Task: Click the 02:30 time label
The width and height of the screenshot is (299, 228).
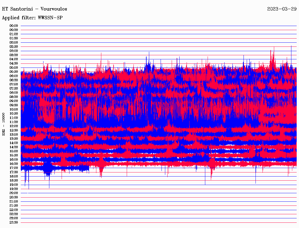Action: pos(14,47)
